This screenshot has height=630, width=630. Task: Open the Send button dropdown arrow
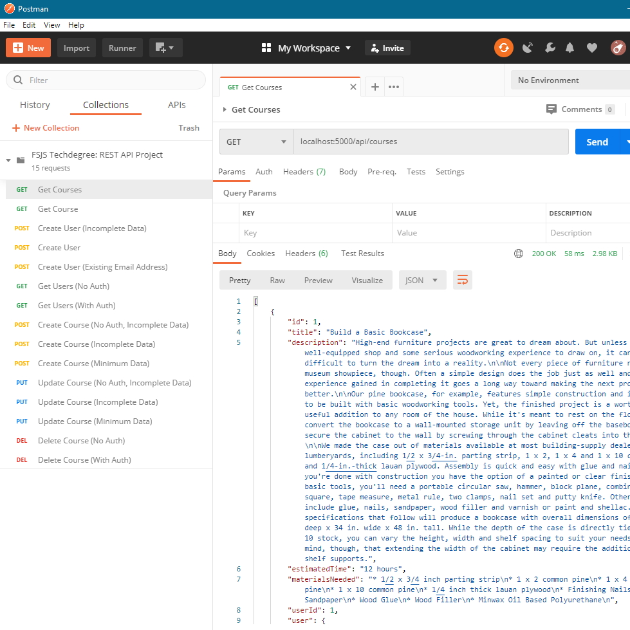[627, 142]
